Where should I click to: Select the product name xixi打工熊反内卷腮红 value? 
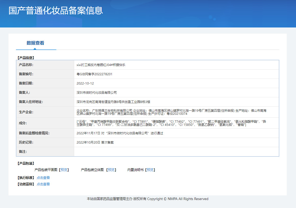click(101, 65)
